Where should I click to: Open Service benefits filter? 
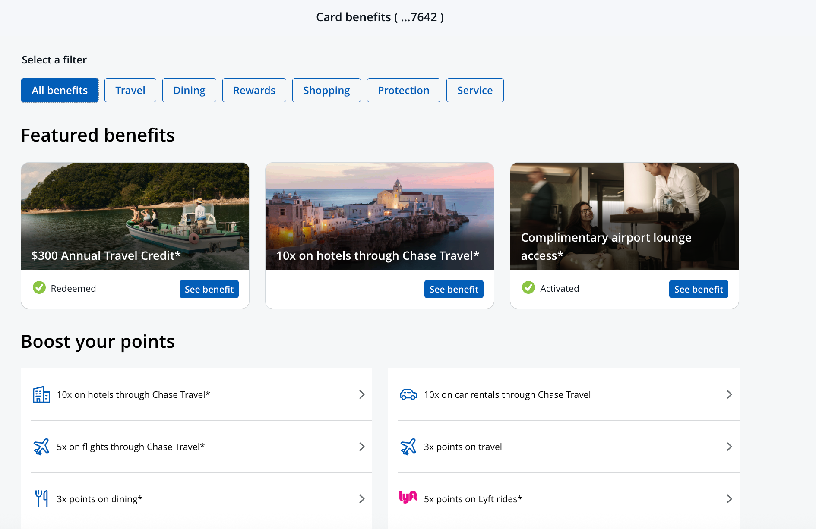tap(475, 90)
